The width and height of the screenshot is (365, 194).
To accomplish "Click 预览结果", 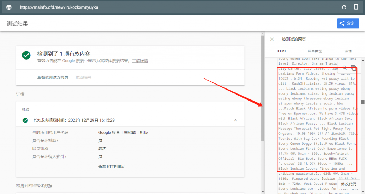I will point(83,77).
